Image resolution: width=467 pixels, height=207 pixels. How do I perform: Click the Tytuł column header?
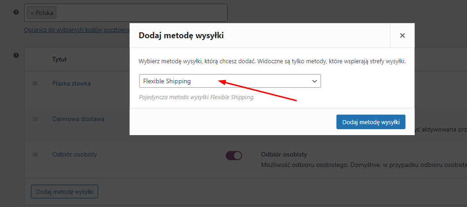click(59, 59)
